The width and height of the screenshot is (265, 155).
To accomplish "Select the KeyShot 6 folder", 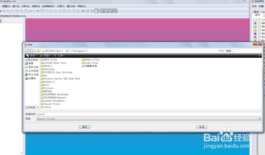I will click(x=47, y=82).
